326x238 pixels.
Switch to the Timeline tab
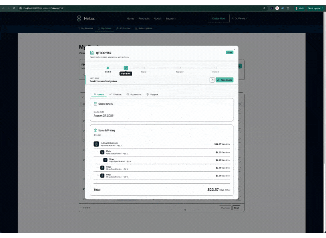point(115,94)
